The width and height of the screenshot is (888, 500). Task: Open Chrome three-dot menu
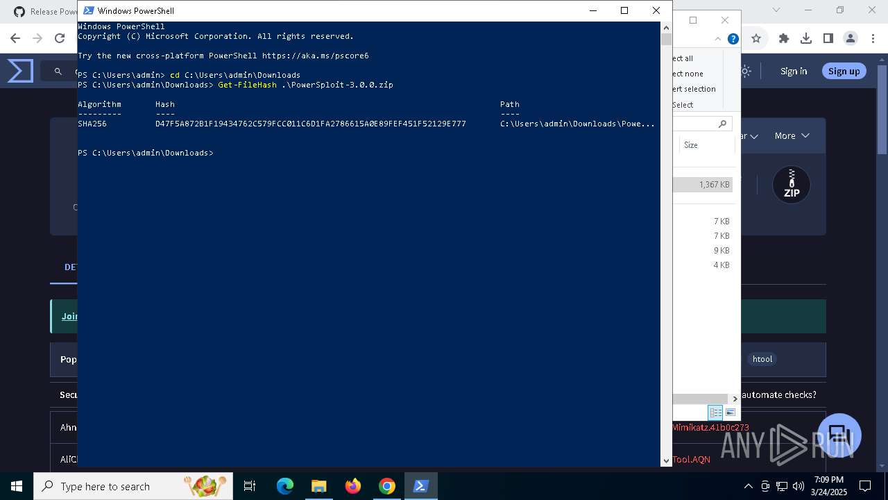[873, 39]
